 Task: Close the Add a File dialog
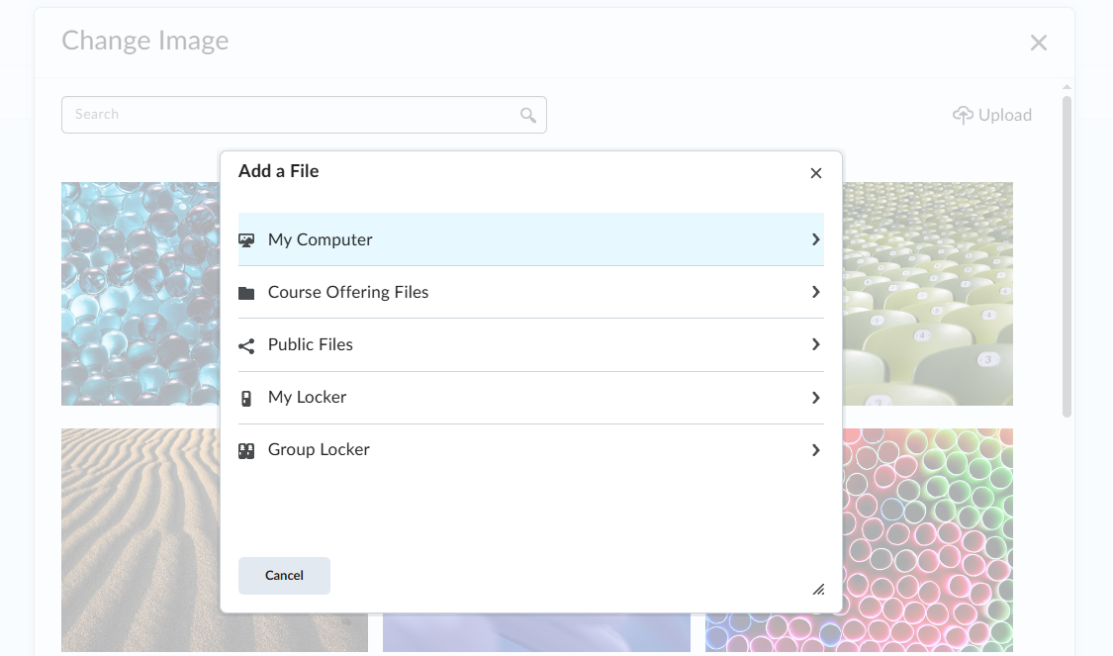816,173
